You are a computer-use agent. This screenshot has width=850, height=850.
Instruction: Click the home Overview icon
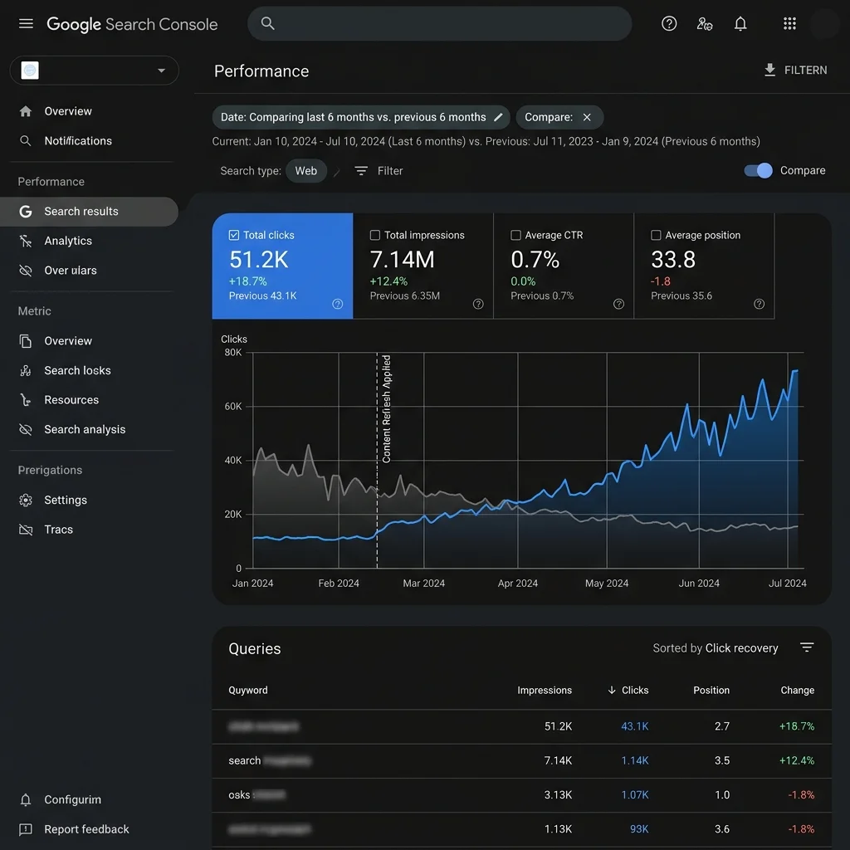(x=26, y=111)
